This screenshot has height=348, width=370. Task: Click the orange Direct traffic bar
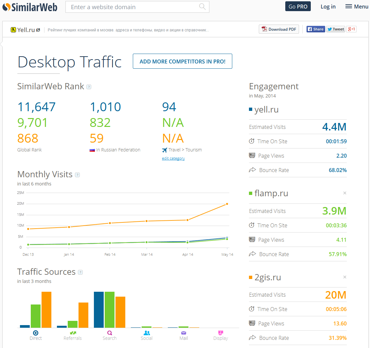[46, 310]
